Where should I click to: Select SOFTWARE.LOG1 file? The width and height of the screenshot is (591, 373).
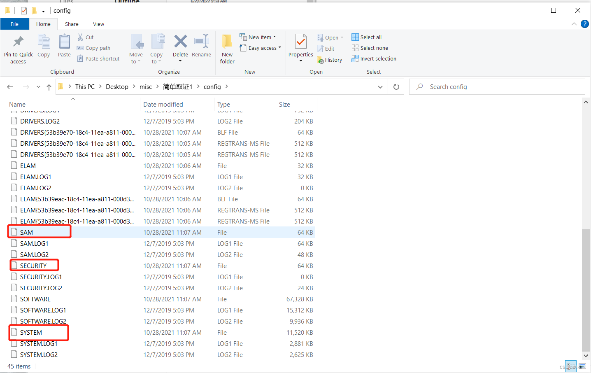click(x=161, y=310)
